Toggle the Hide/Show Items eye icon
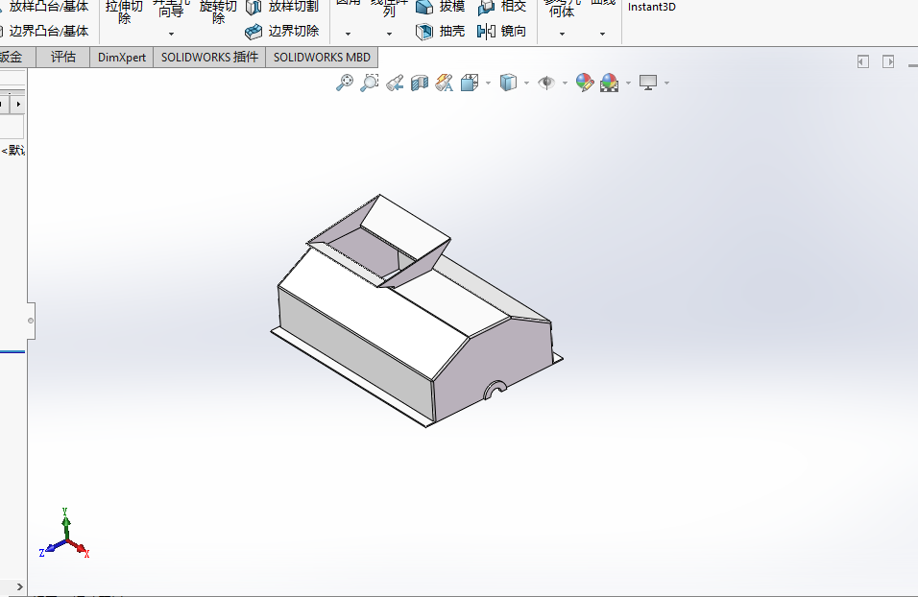This screenshot has height=597, width=918. pos(546,83)
